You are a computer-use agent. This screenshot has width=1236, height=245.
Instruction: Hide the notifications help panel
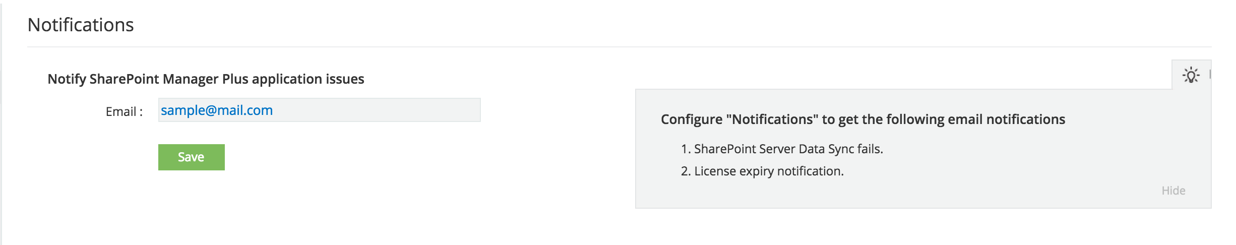click(1173, 191)
